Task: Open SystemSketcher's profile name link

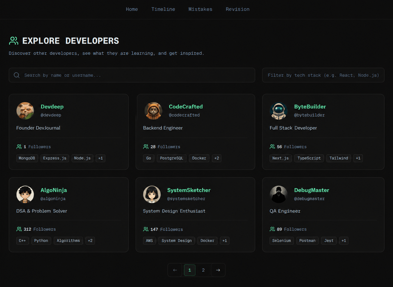Action: tap(189, 190)
